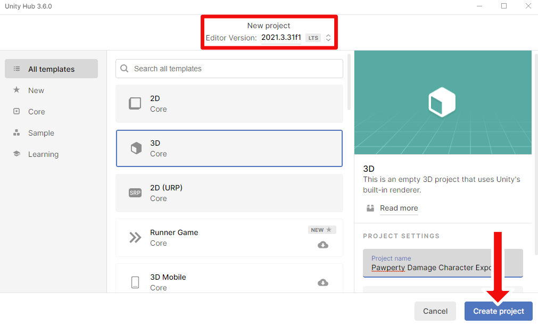Image resolution: width=538 pixels, height=326 pixels.
Task: Click the 2D template cube icon
Action: tap(135, 104)
